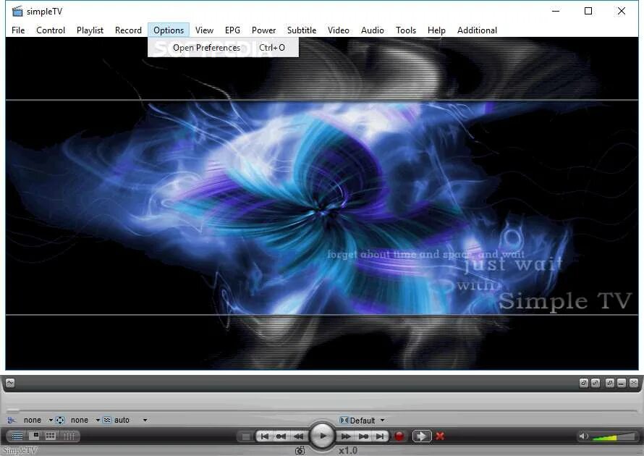Click the skip-to-next track button

pos(381,436)
